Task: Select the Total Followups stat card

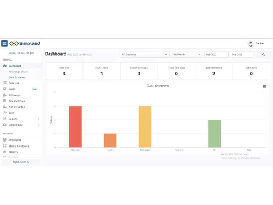Action: coord(139,71)
